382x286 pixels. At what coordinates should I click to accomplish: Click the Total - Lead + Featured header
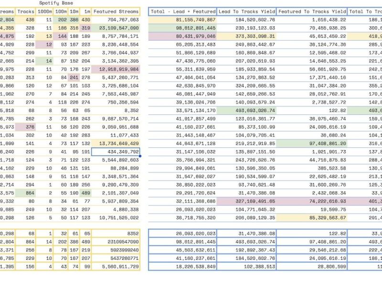pos(182,11)
